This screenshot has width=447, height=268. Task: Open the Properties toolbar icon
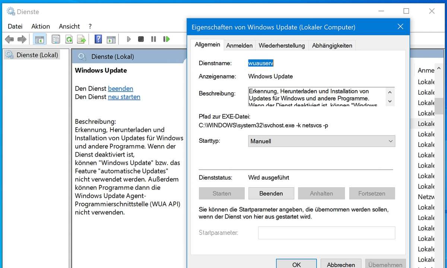pos(56,39)
